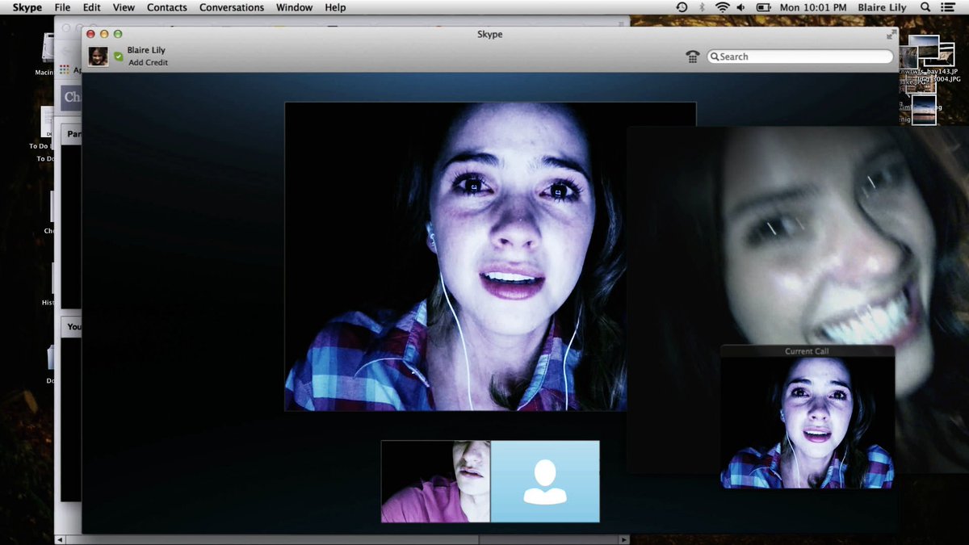Zoom the Skype window with green button
This screenshot has height=545, width=969.
pos(118,34)
